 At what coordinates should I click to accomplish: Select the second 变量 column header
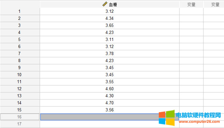tap(214, 4)
